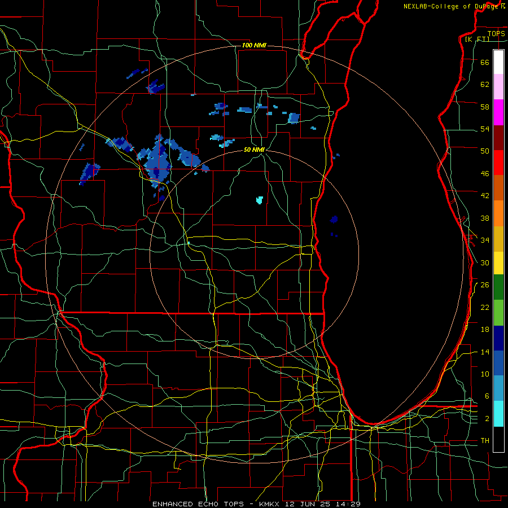The image size is (508, 508).
Task: Click the legend value '42'
Action: [x=485, y=196]
